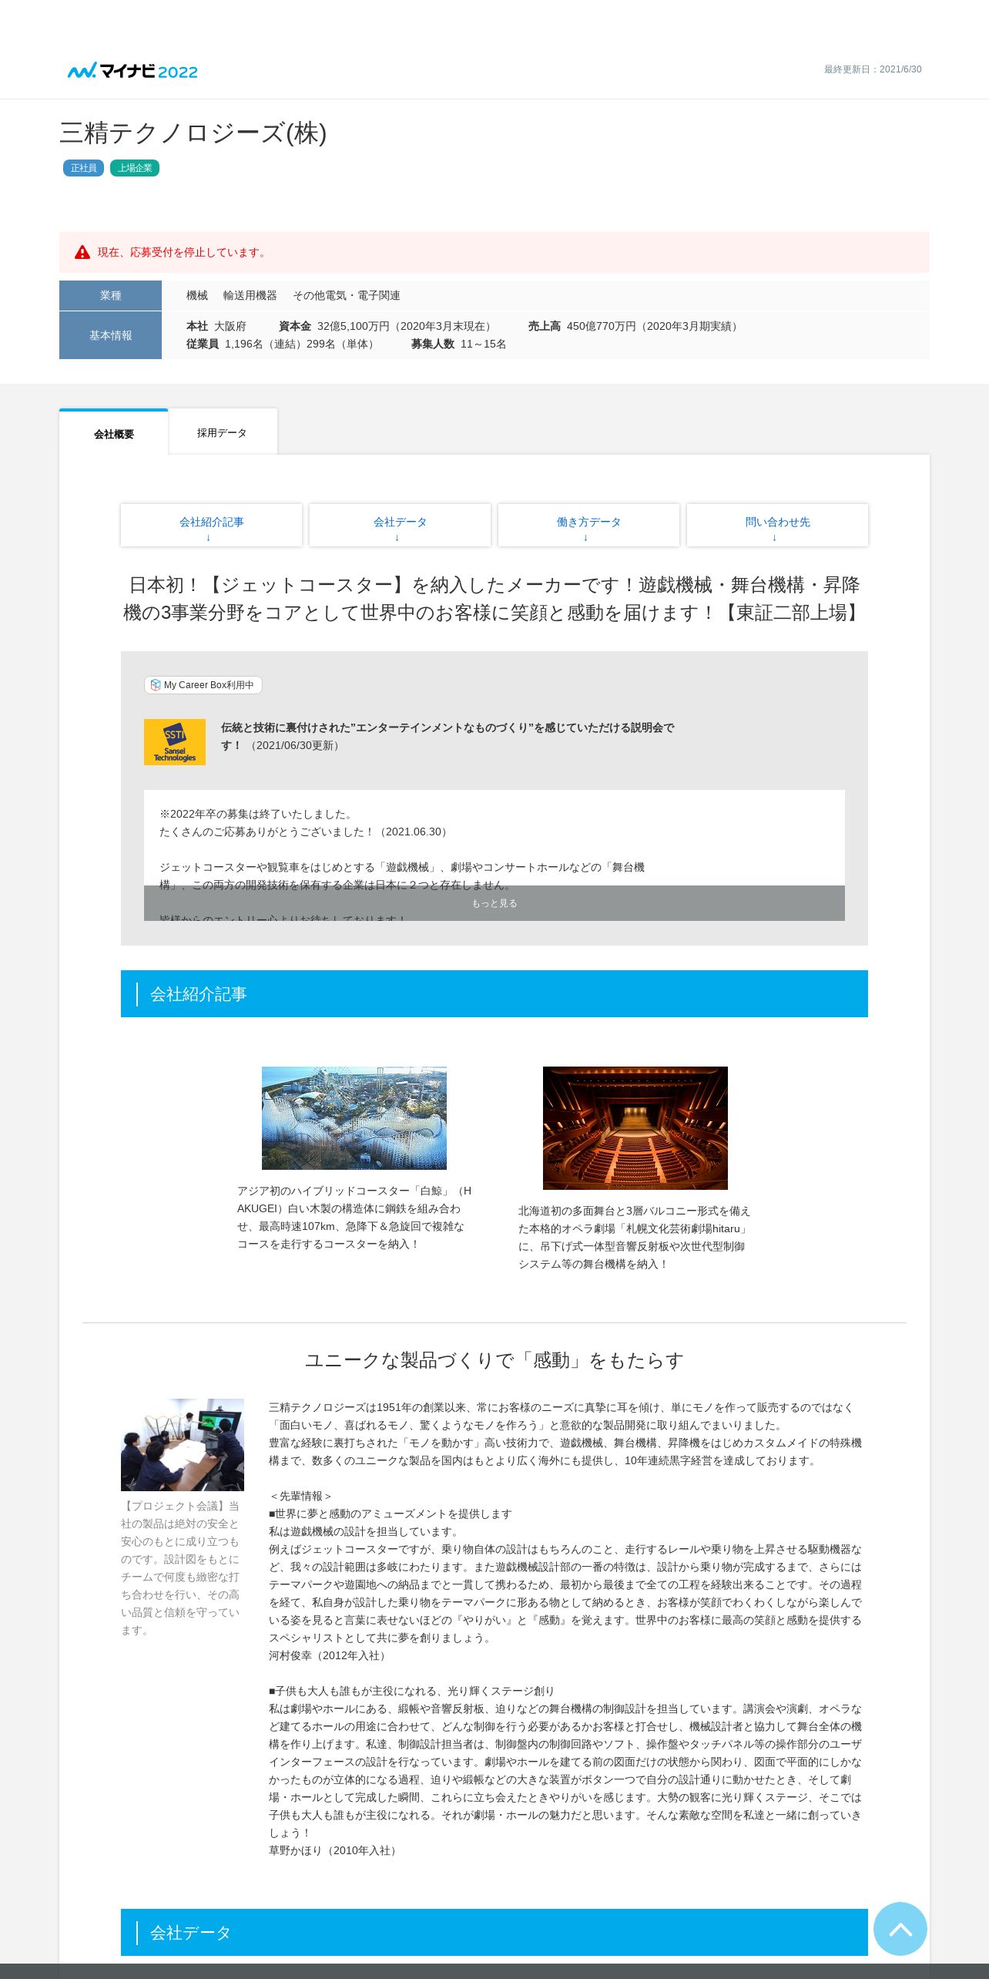Image resolution: width=989 pixels, height=1979 pixels.
Task: Jump to 問い合わせ先 section
Action: 777,526
